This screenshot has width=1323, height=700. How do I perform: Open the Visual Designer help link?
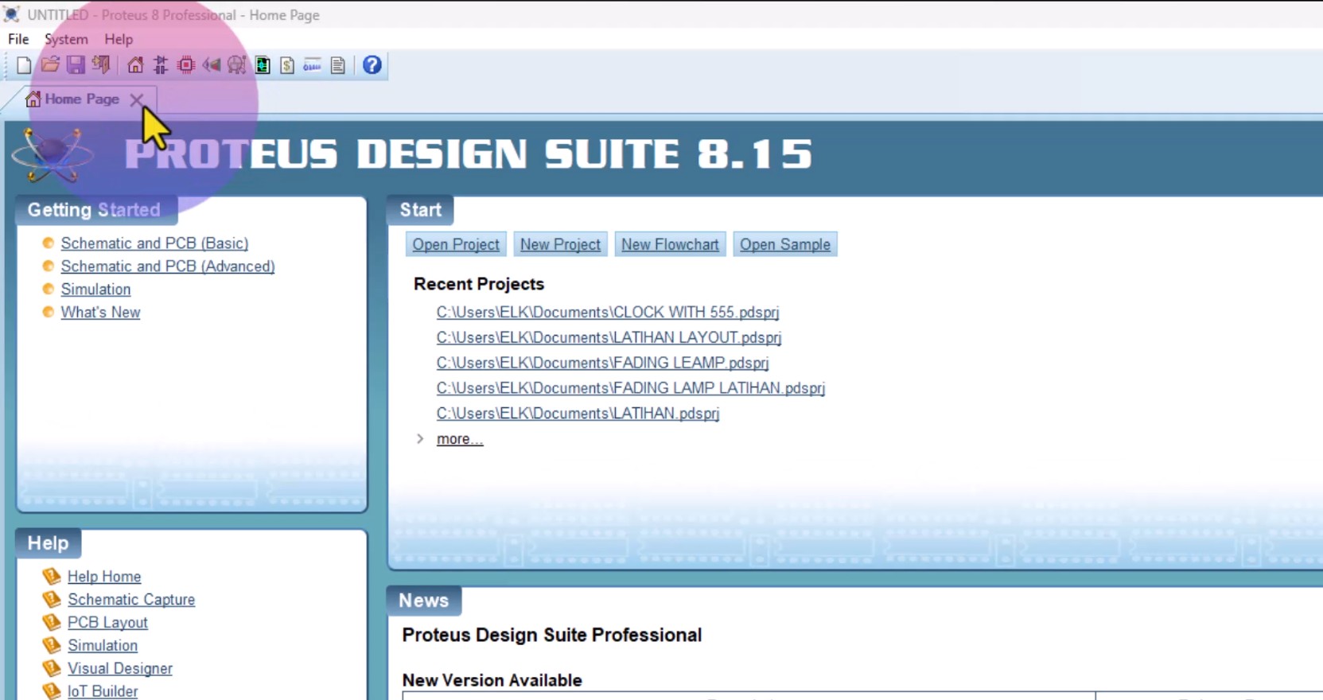(120, 669)
